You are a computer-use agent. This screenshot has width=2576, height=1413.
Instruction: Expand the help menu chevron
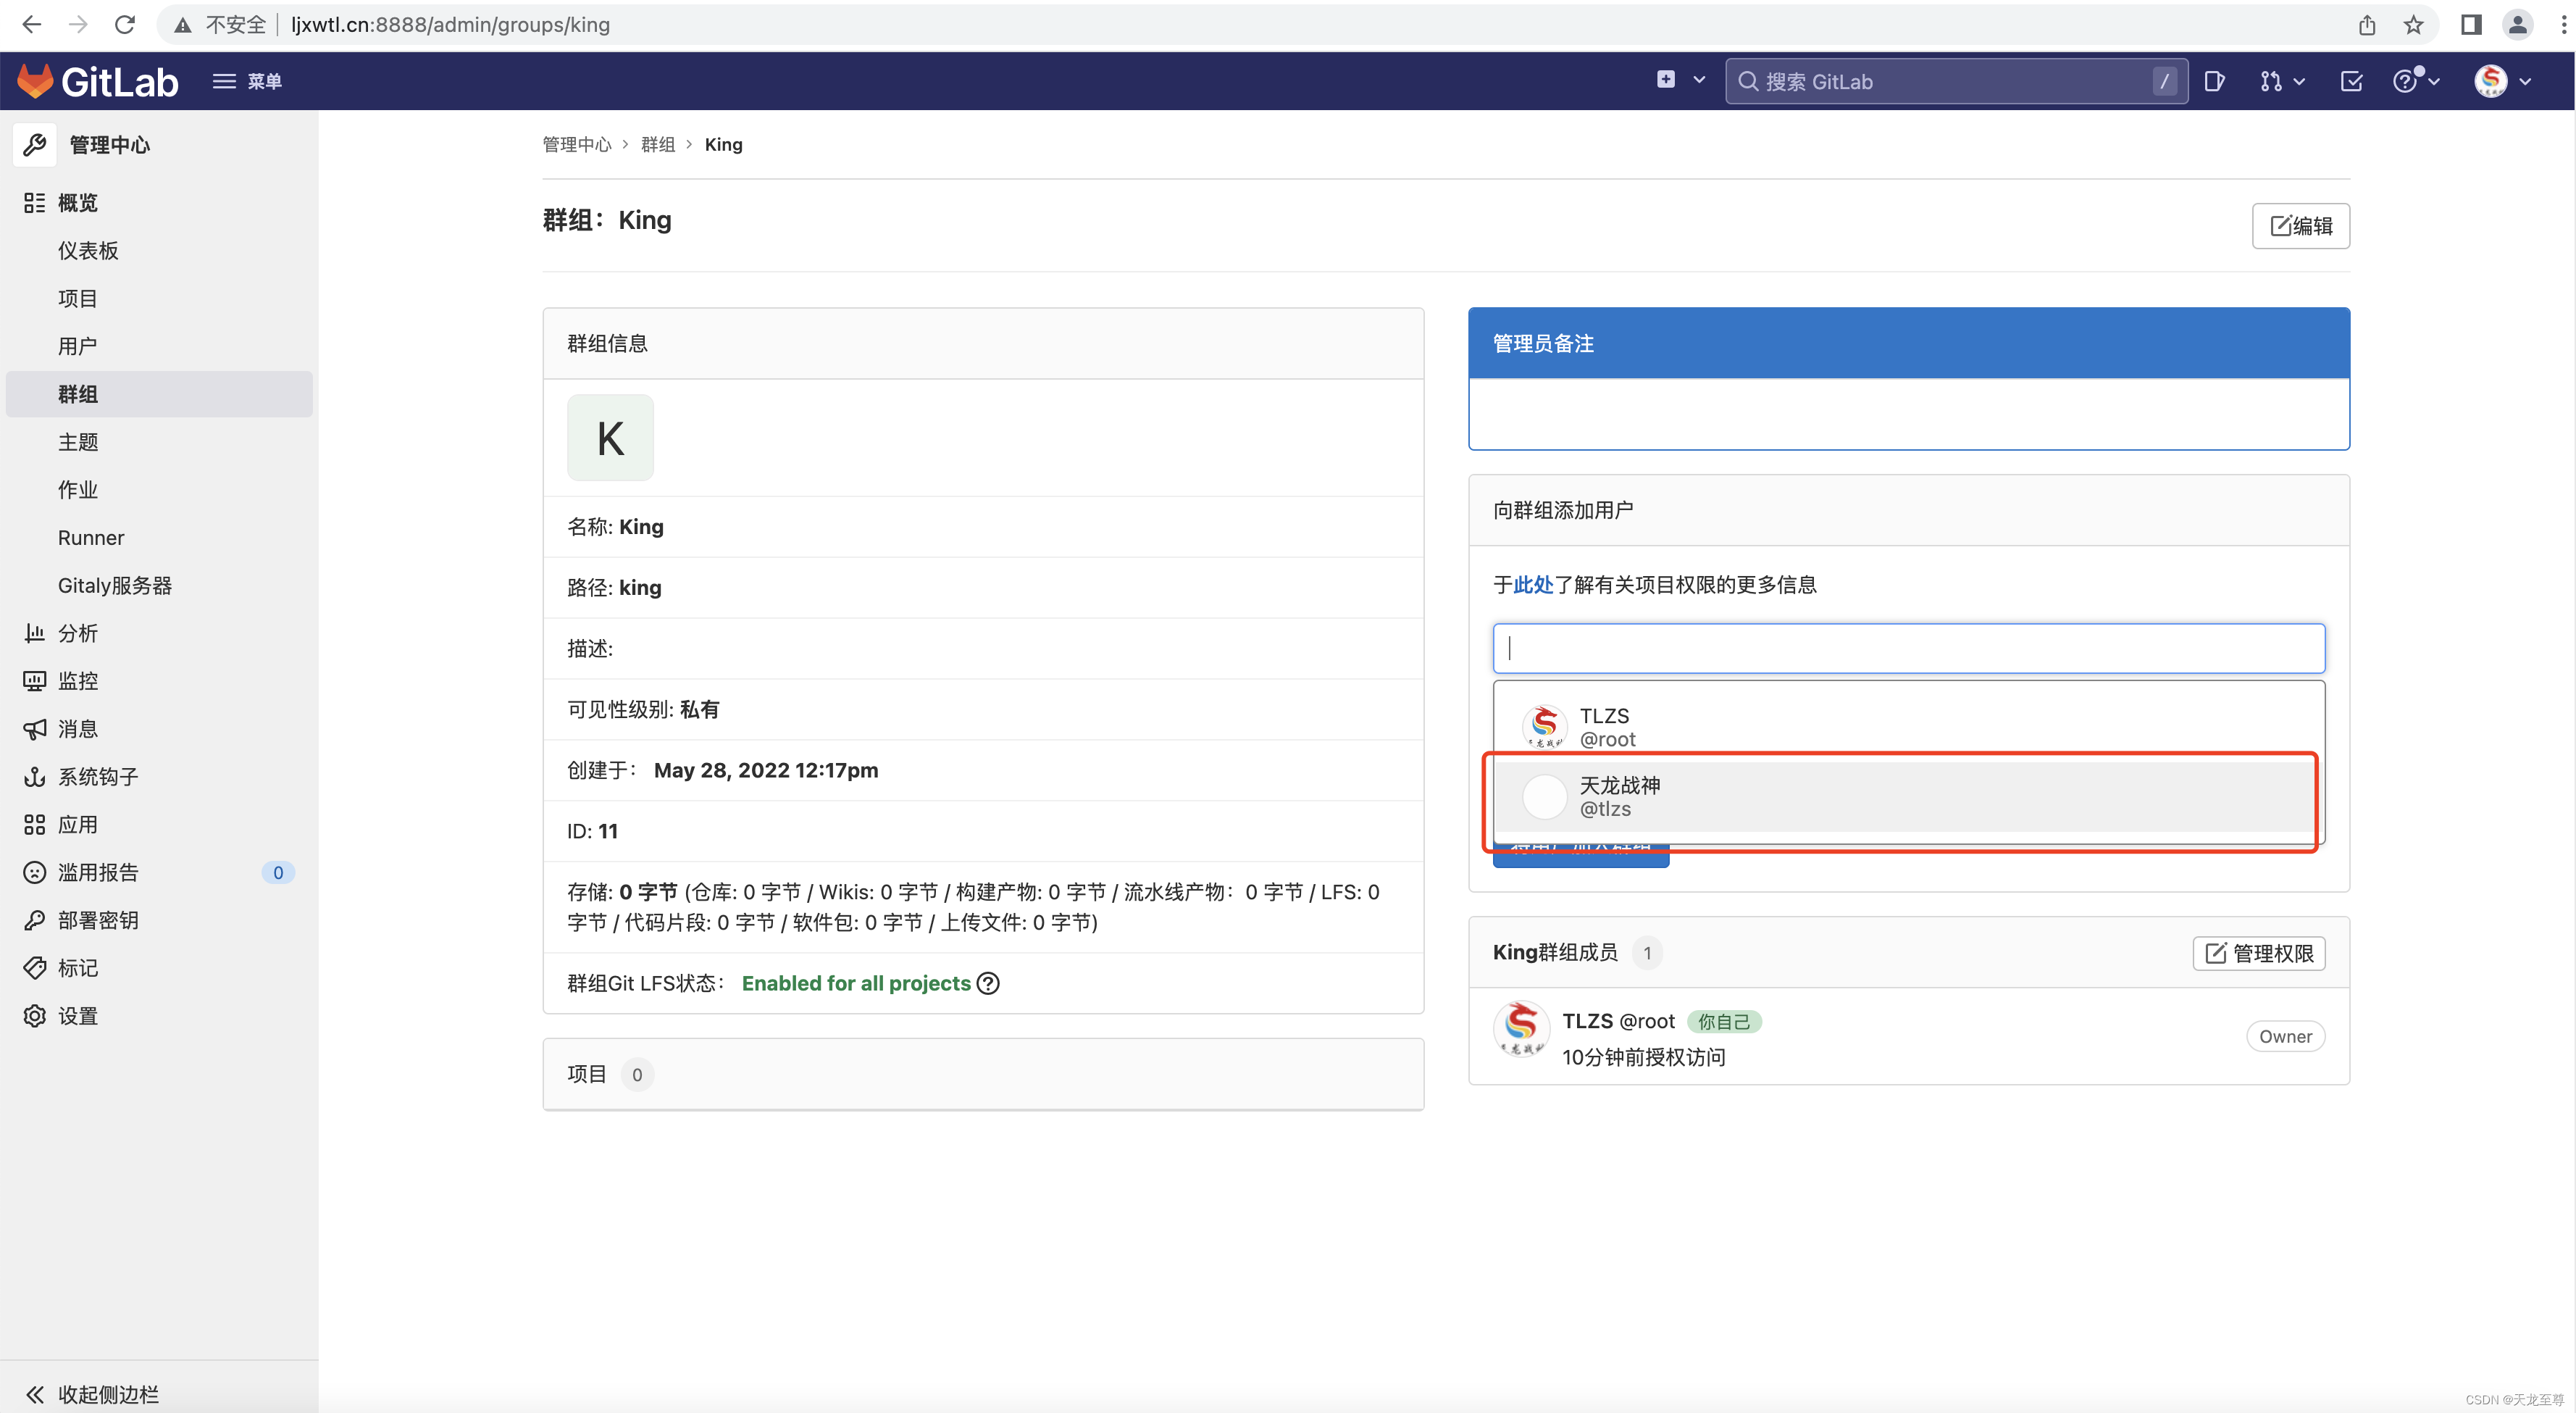click(2434, 81)
